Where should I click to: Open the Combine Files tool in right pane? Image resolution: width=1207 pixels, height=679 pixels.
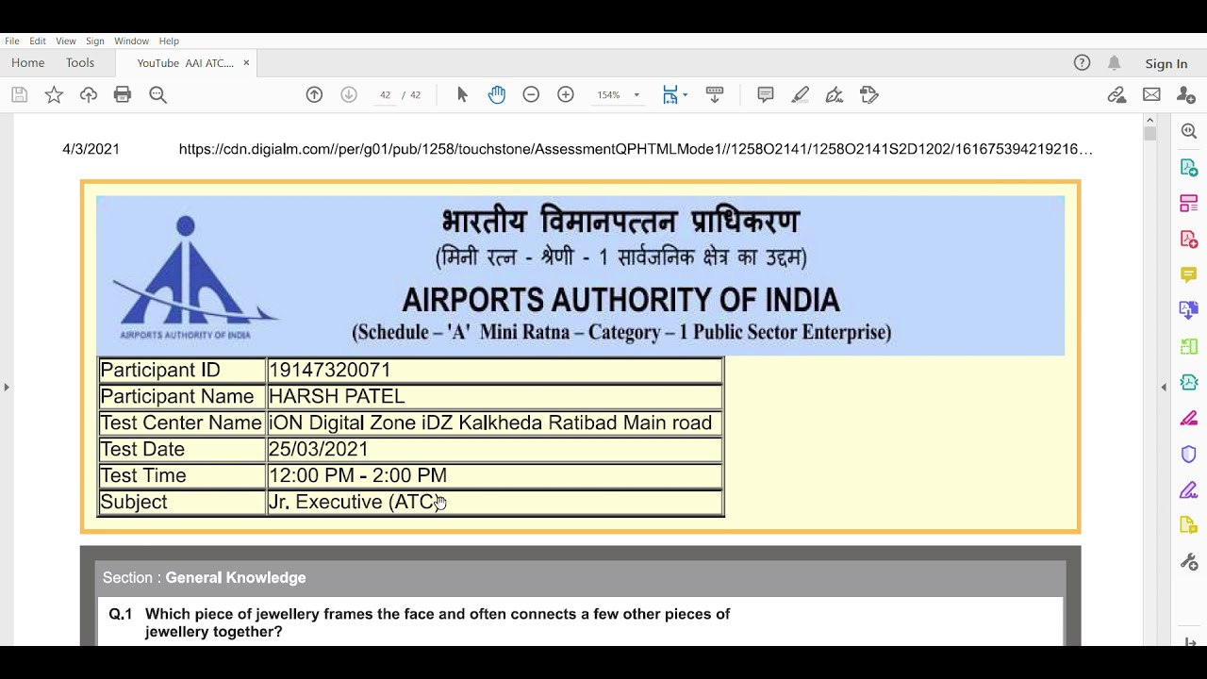pos(1189,310)
